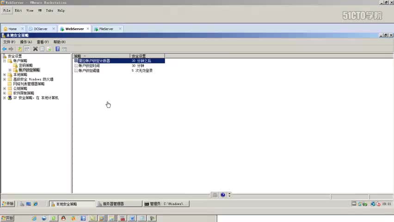This screenshot has height=222, width=394.
Task: Click the VM 开始 Start button
Action: click(x=8, y=204)
